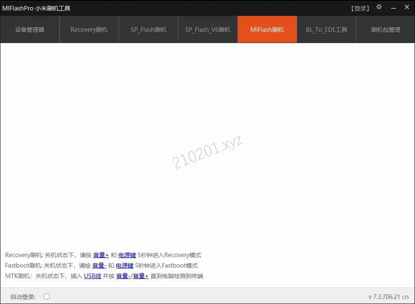This screenshot has height=304, width=415.
Task: Open the USB线 link
Action: pyautogui.click(x=93, y=276)
